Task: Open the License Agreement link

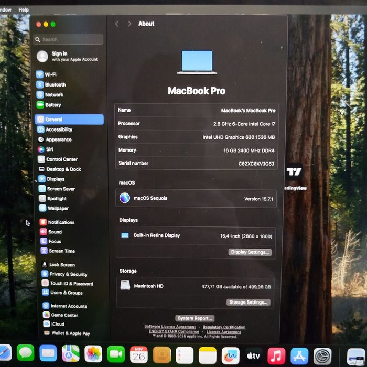Action: tap(223, 332)
